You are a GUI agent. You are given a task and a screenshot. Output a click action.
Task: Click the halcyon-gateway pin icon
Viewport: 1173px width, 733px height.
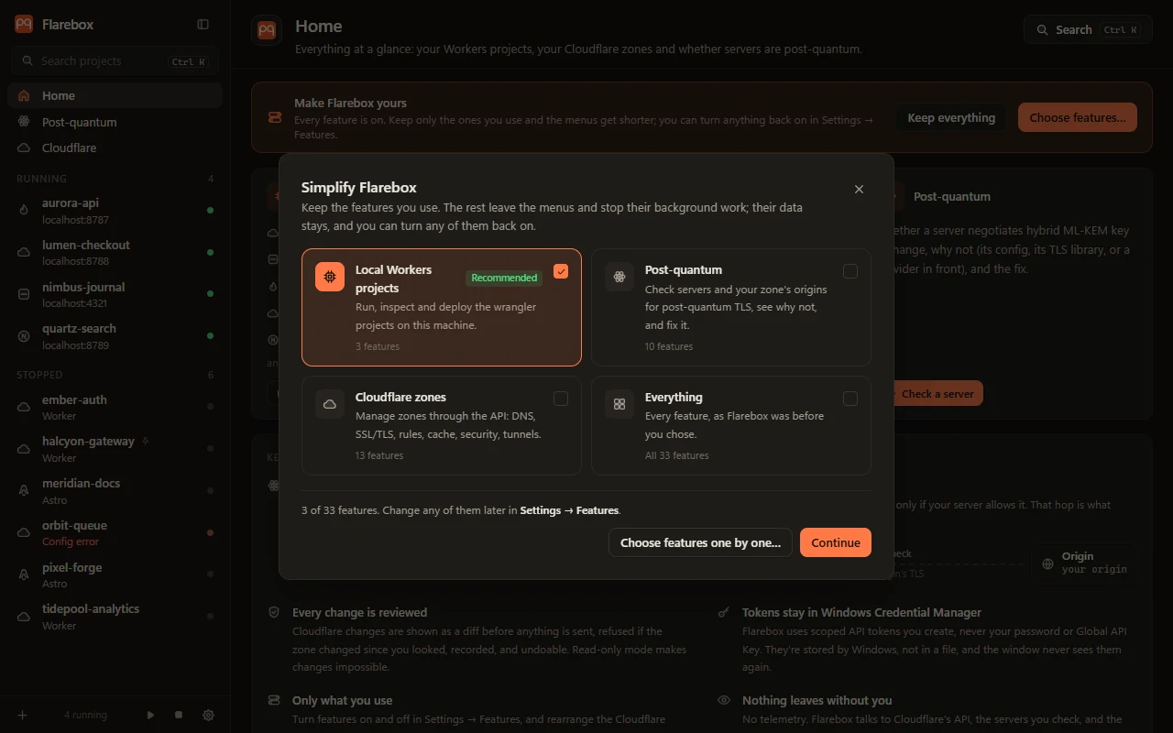coord(145,441)
